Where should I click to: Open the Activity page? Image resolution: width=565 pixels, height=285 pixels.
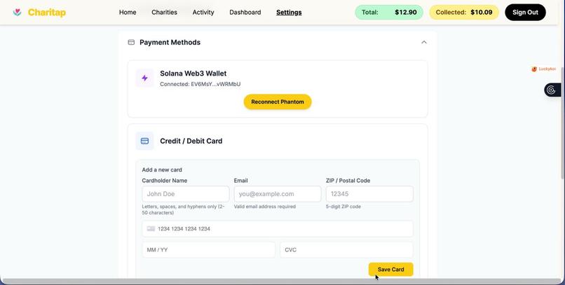point(203,12)
